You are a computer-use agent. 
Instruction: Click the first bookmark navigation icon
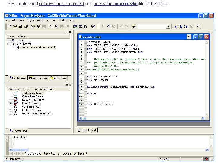(x=175, y=26)
